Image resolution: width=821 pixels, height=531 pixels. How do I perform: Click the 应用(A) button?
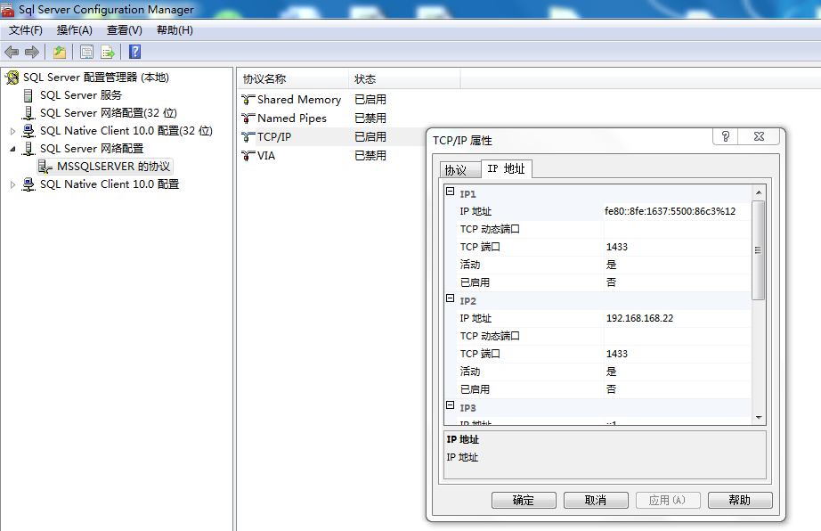point(668,500)
